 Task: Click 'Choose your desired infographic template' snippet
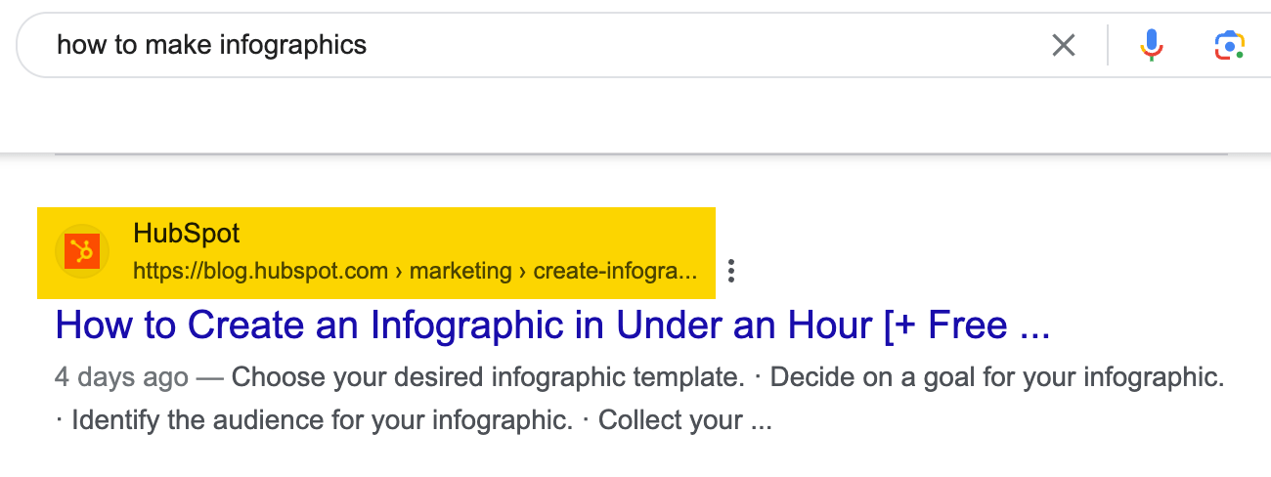pyautogui.click(x=488, y=377)
